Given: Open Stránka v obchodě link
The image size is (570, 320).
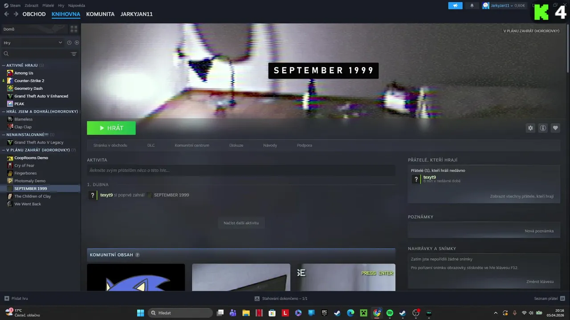Looking at the screenshot, I should (x=110, y=145).
